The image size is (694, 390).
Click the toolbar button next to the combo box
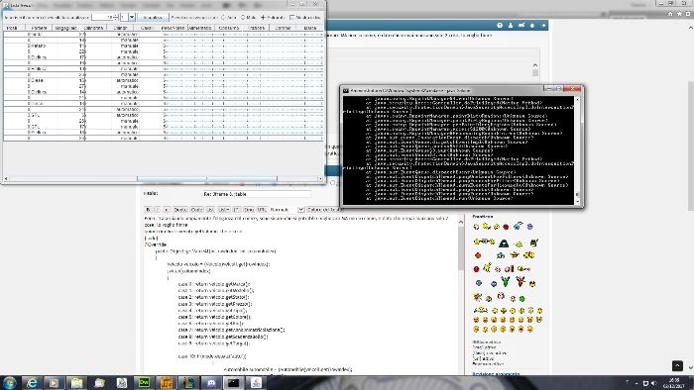tap(153, 17)
